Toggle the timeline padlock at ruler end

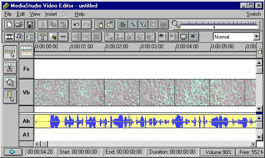(260, 50)
